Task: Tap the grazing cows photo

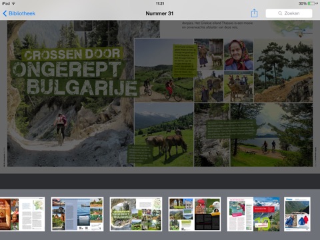Action: tap(164, 135)
